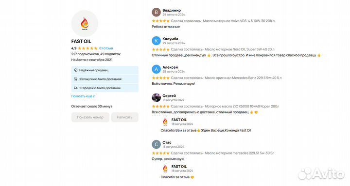Screen dimensions: 350x186
Task: Open the FAST OIL seller logo avatar
Action: (x=85, y=24)
